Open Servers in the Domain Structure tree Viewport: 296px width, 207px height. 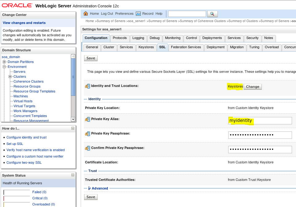[19, 72]
